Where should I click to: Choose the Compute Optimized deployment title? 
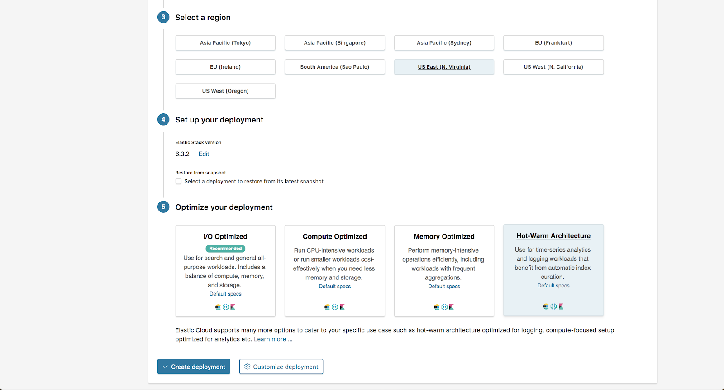[335, 236]
